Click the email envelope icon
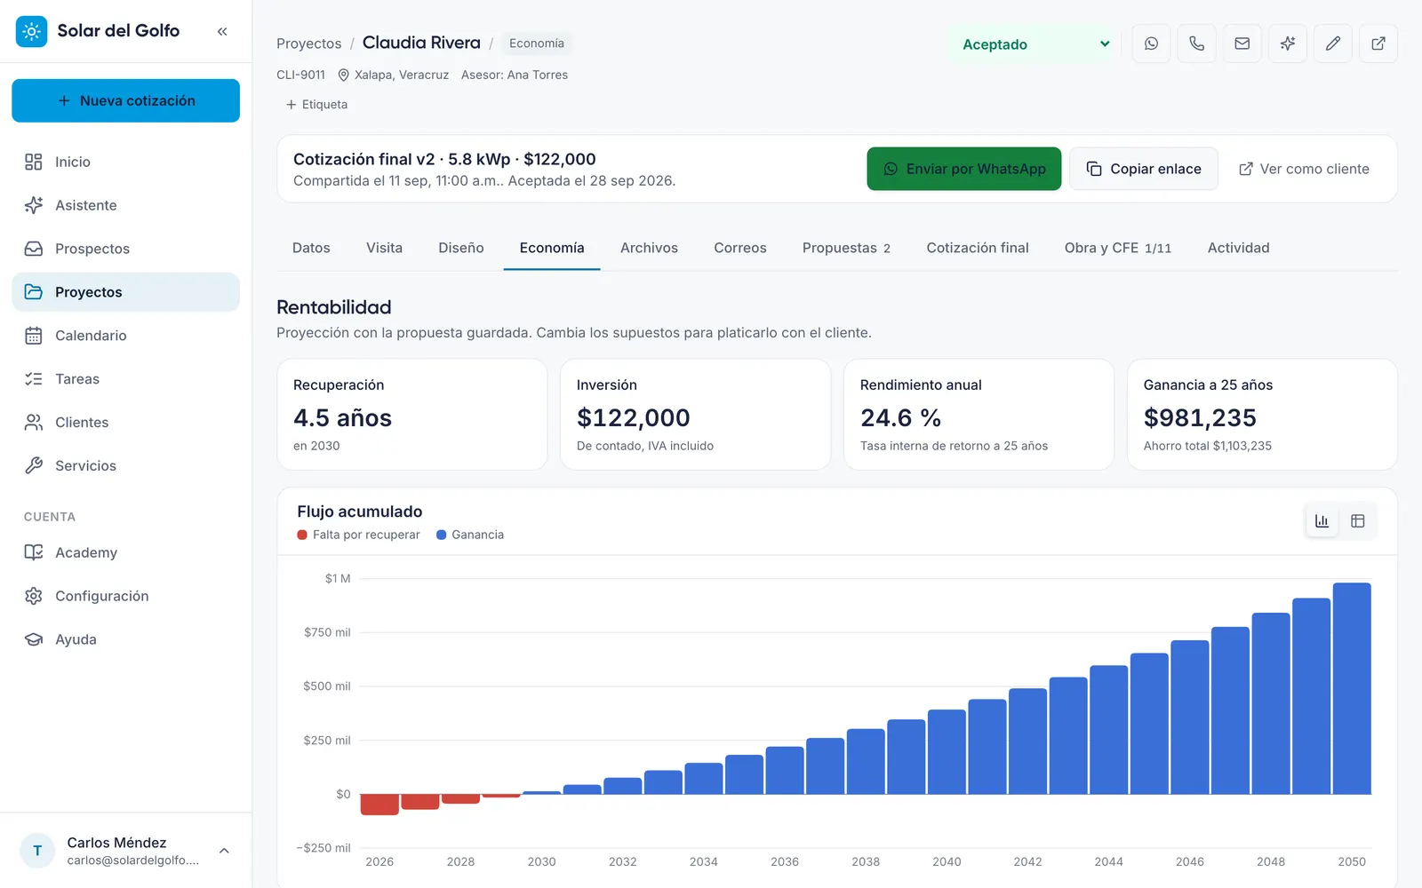 pos(1242,44)
